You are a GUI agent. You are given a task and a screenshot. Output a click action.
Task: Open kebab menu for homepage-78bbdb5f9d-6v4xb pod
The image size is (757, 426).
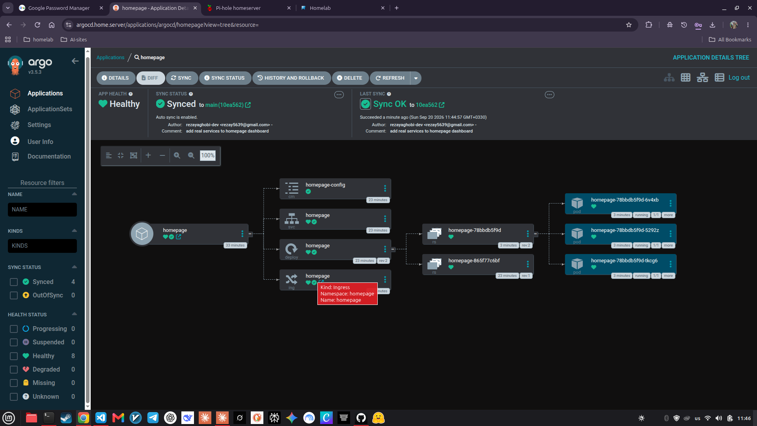pyautogui.click(x=671, y=204)
